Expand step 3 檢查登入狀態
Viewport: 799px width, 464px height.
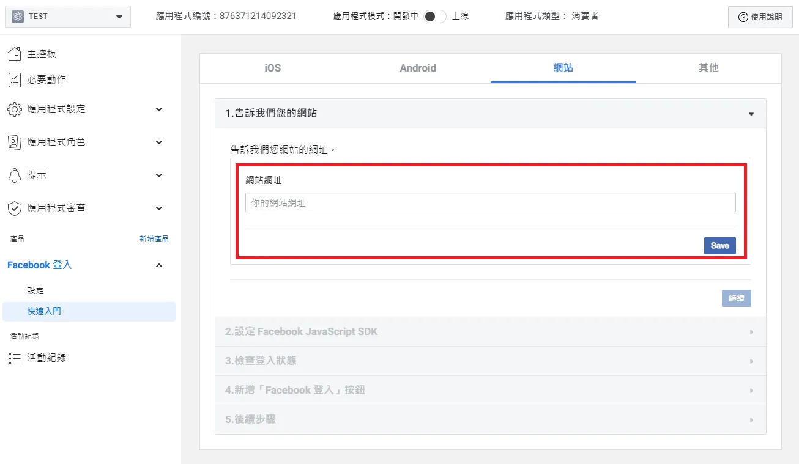click(490, 361)
